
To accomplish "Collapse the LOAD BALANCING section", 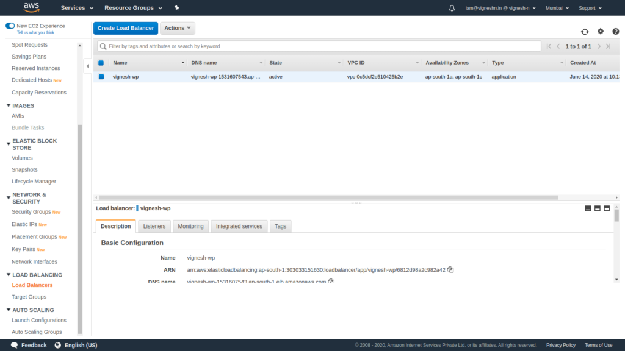I will [x=9, y=275].
